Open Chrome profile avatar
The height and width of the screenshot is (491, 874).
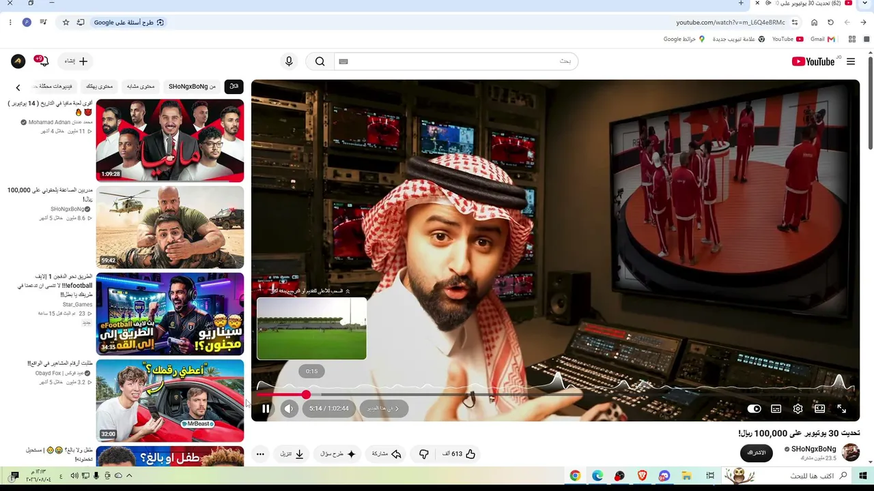point(27,23)
